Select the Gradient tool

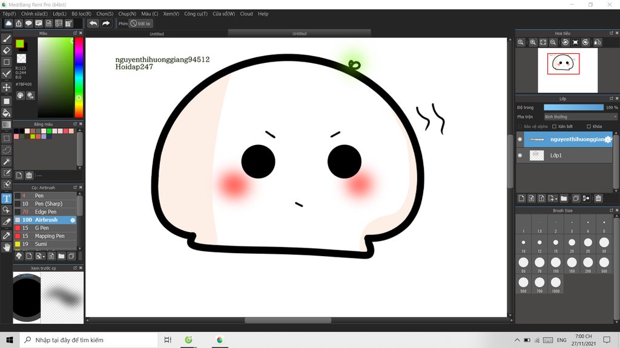(x=7, y=124)
